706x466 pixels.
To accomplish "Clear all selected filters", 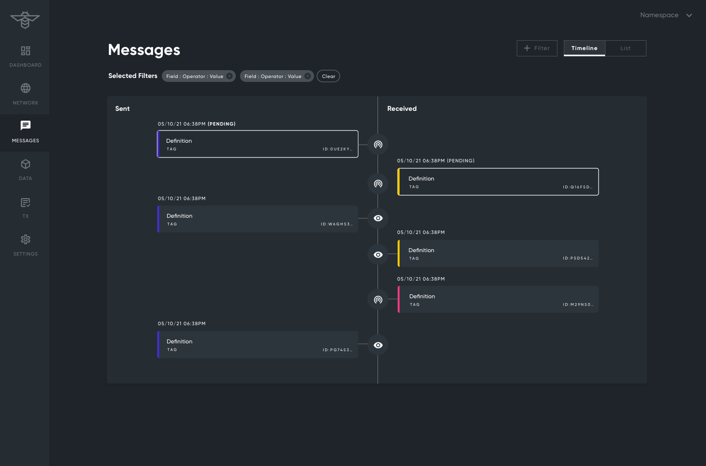I will (328, 76).
